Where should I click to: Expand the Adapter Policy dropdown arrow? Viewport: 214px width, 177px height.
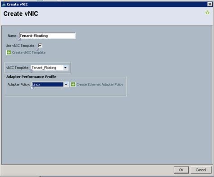click(66, 85)
